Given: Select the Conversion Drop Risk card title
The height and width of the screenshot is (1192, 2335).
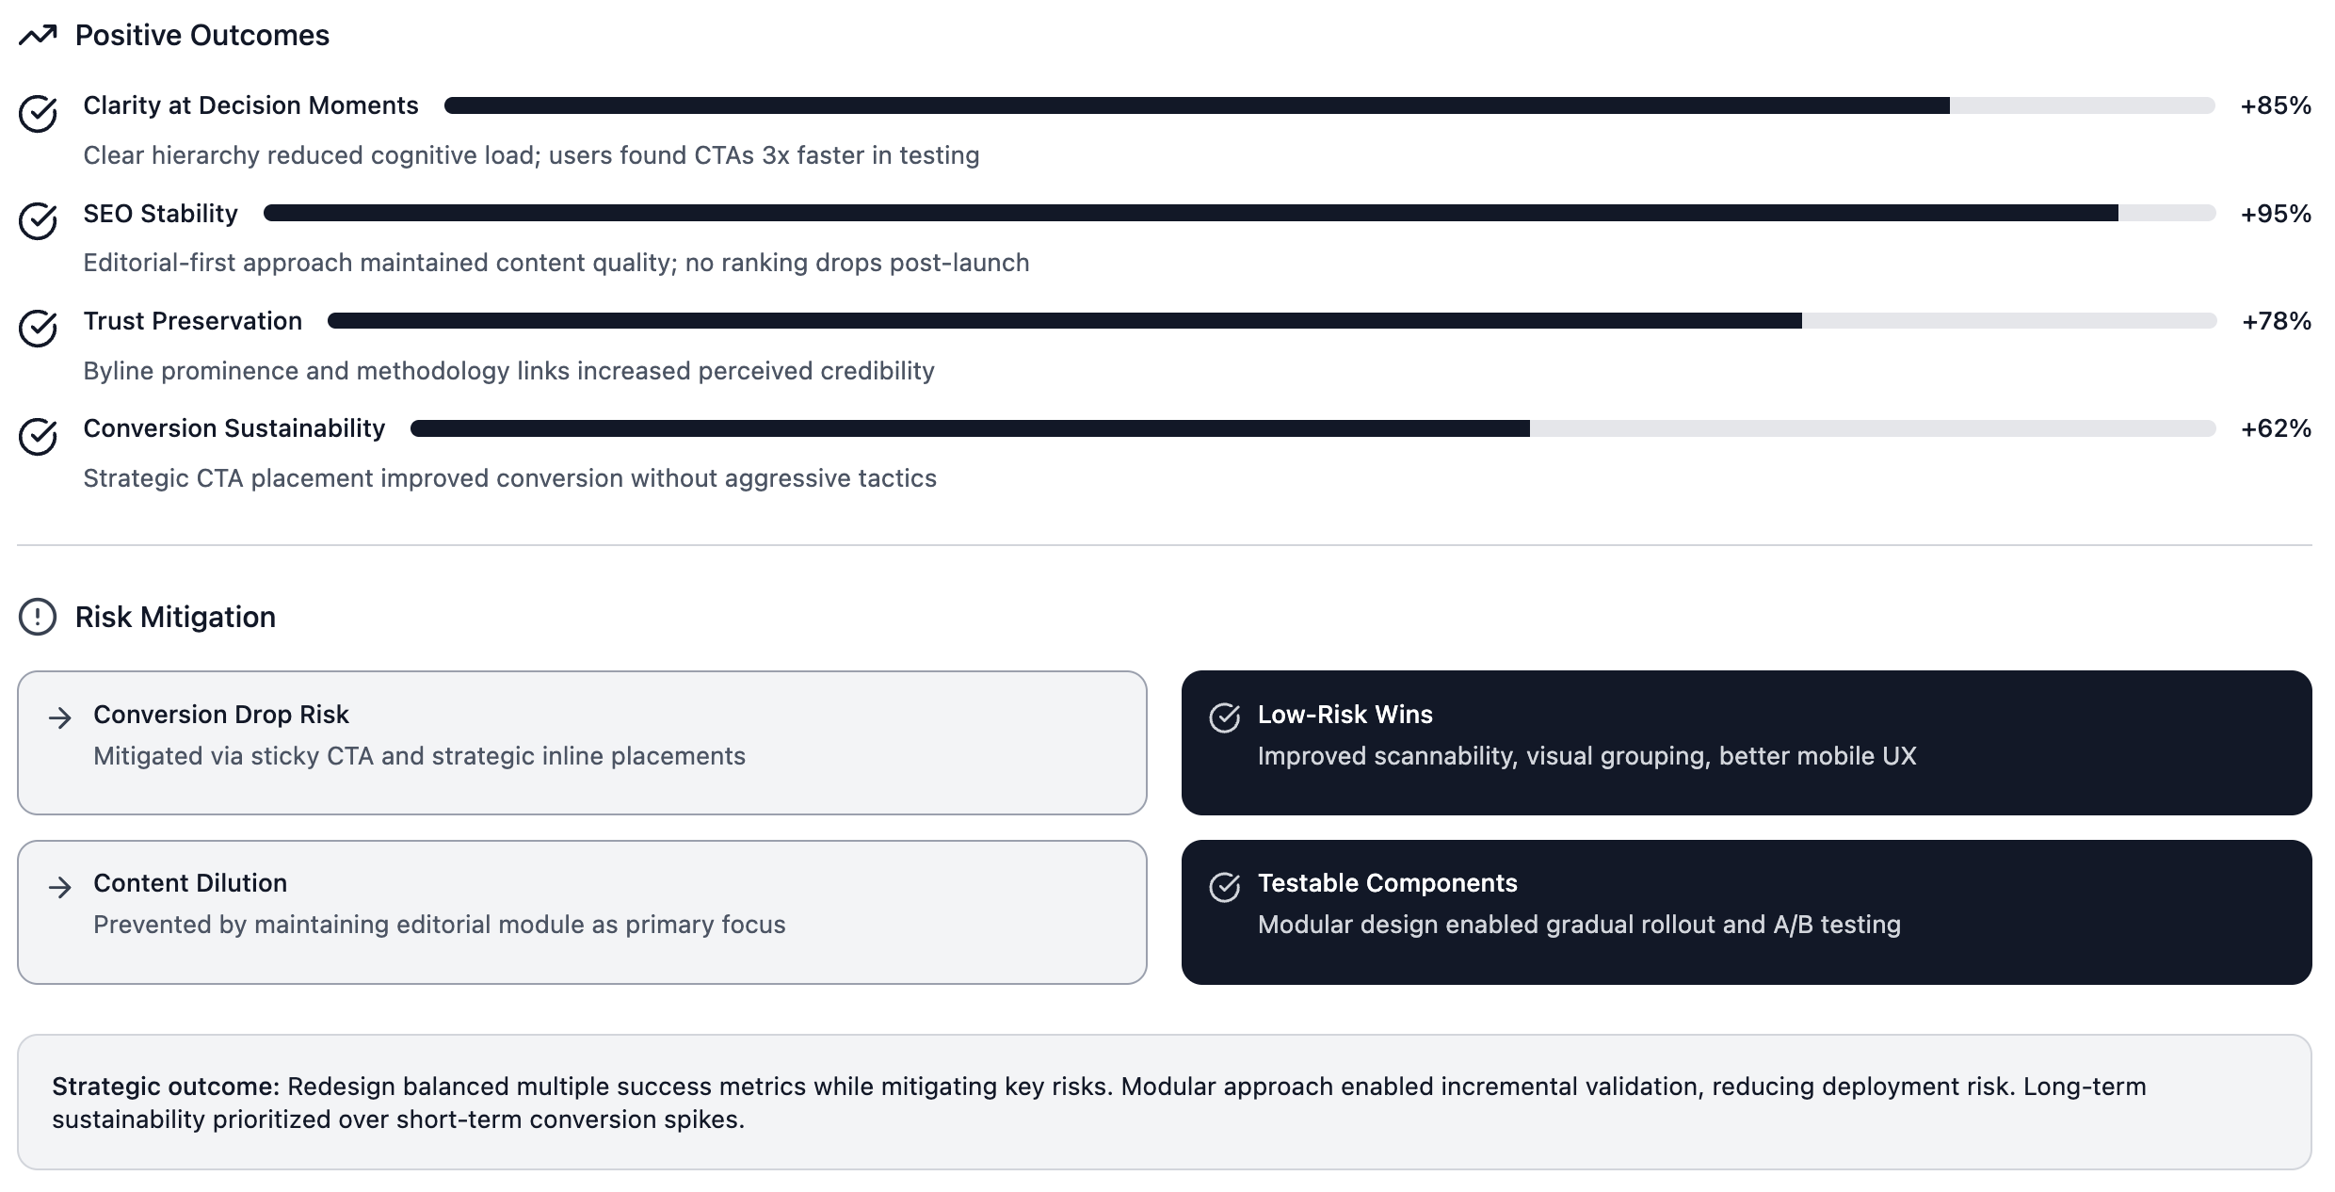Looking at the screenshot, I should pos(221,715).
